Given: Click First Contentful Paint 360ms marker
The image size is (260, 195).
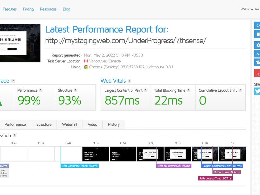Looking at the screenshot, I should tap(80, 166).
